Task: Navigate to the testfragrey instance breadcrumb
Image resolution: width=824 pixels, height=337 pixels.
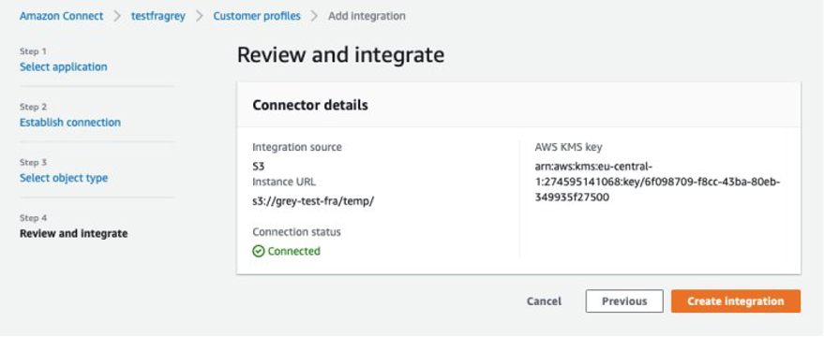Action: click(x=158, y=16)
